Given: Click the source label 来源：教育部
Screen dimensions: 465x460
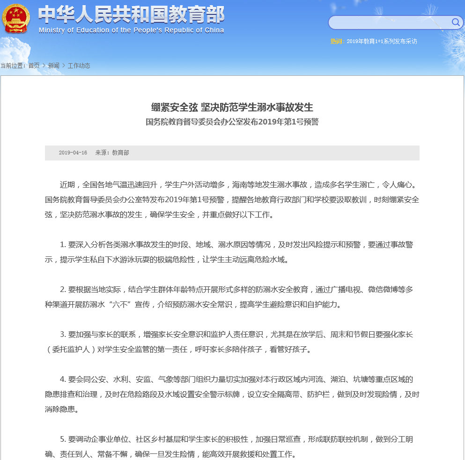Looking at the screenshot, I should pos(112,153).
